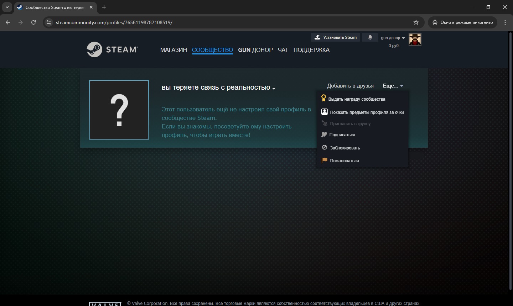Expand the profile name dropdown arrow
Image resolution: width=513 pixels, height=306 pixels.
[274, 89]
